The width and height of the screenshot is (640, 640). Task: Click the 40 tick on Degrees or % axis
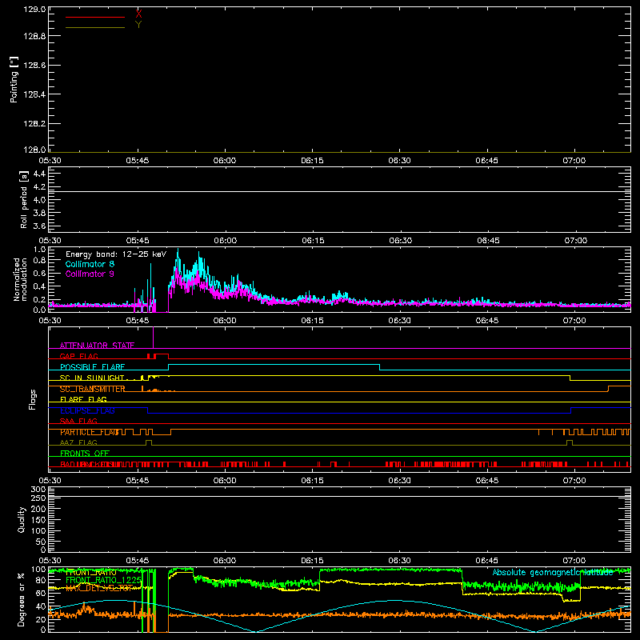tap(41, 606)
